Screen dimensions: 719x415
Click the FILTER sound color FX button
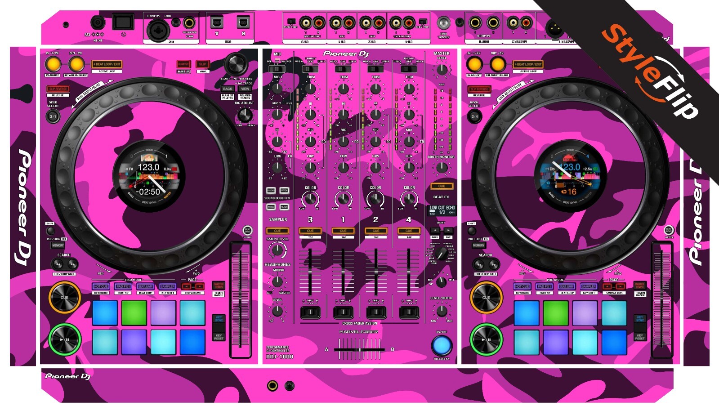pos(284,207)
